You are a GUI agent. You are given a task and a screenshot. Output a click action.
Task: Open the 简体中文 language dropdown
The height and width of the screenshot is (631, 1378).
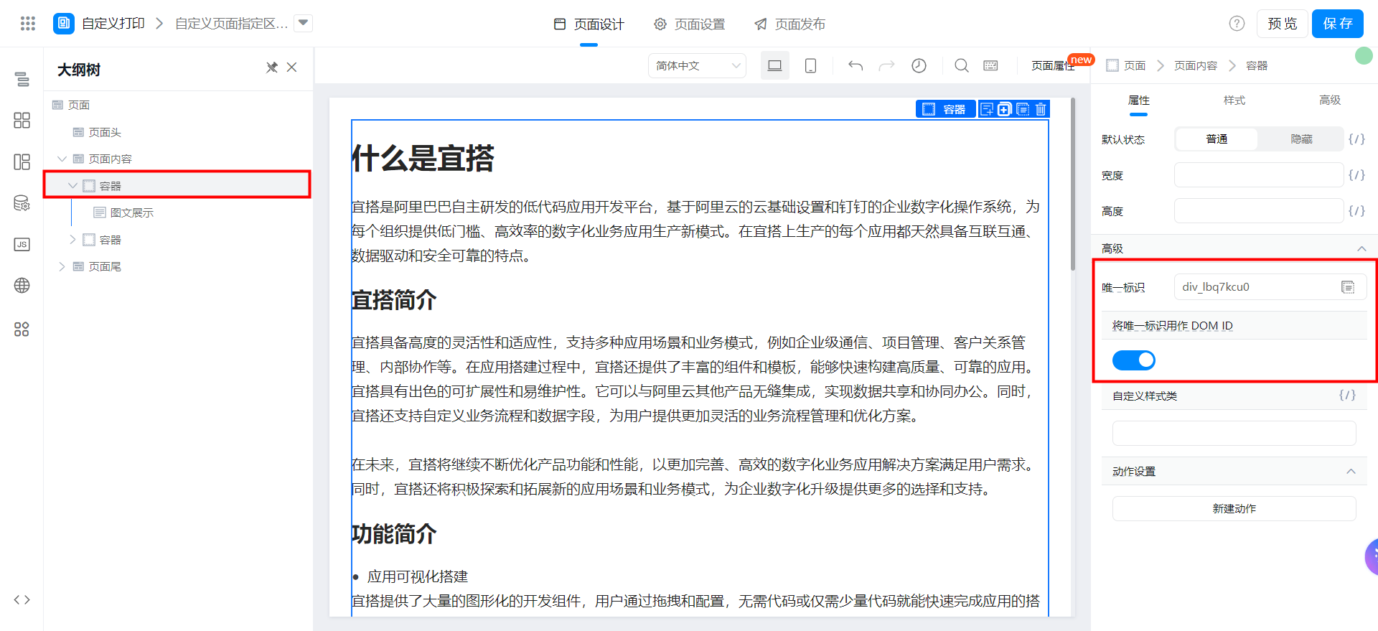(x=697, y=65)
